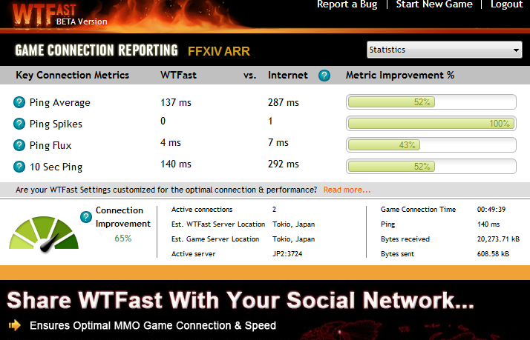
Task: Click the WTFast logo
Action: click(44, 14)
